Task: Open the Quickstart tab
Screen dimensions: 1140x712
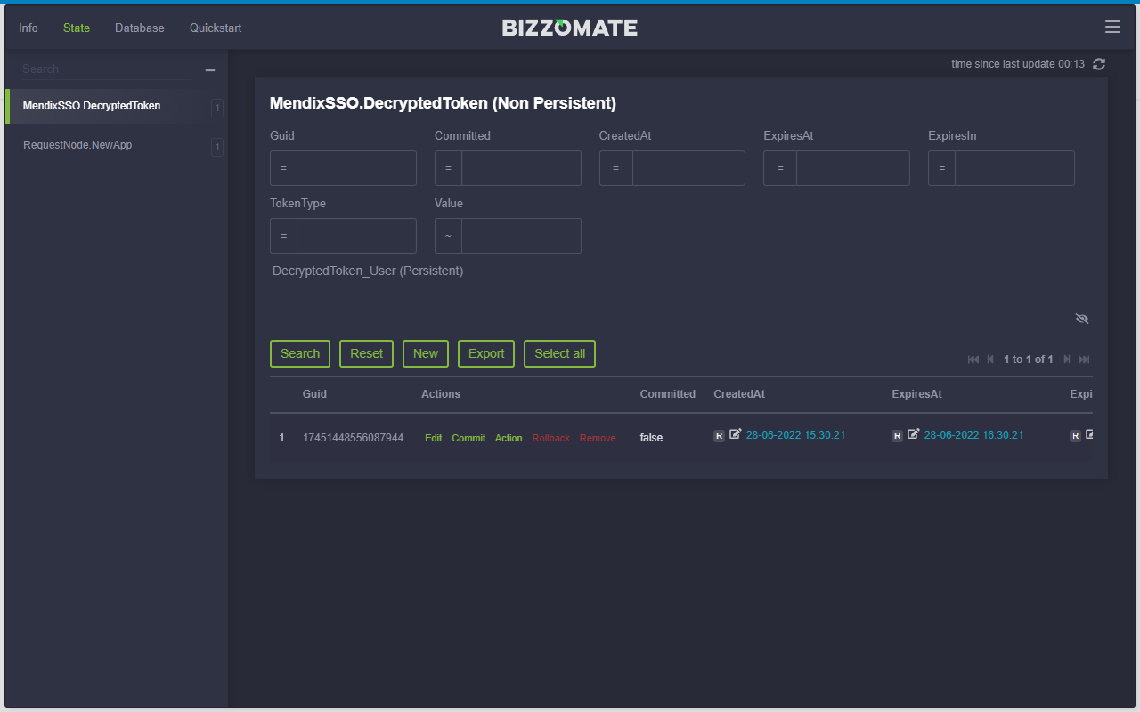Action: tap(216, 28)
